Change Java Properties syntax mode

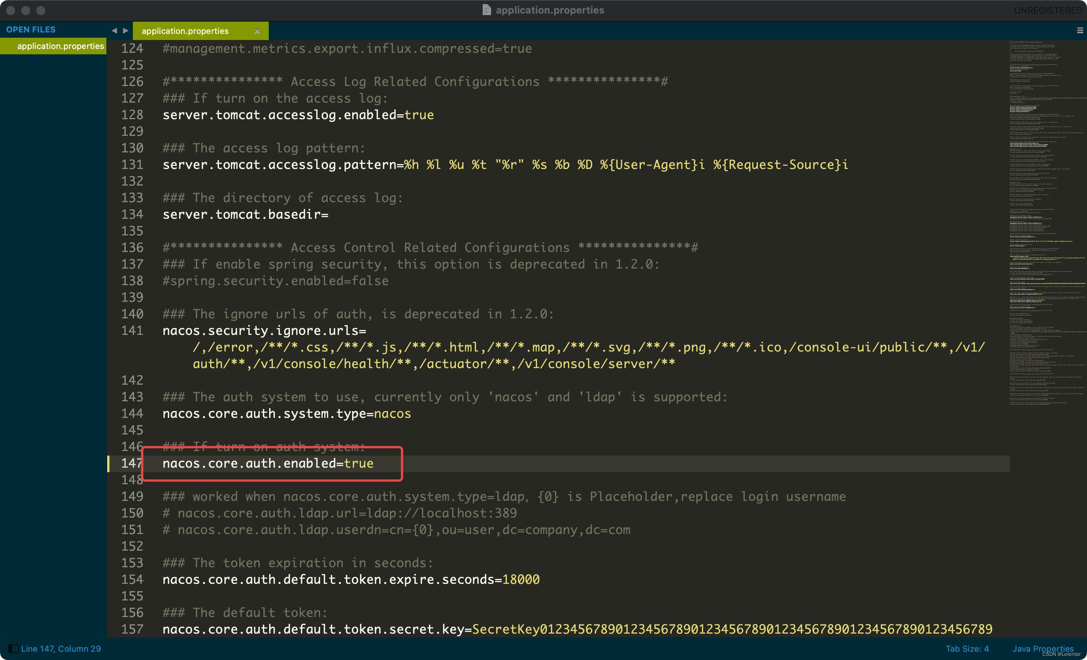pos(1043,649)
